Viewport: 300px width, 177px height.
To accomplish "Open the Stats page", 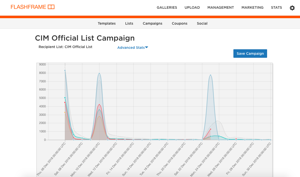I will (x=276, y=7).
